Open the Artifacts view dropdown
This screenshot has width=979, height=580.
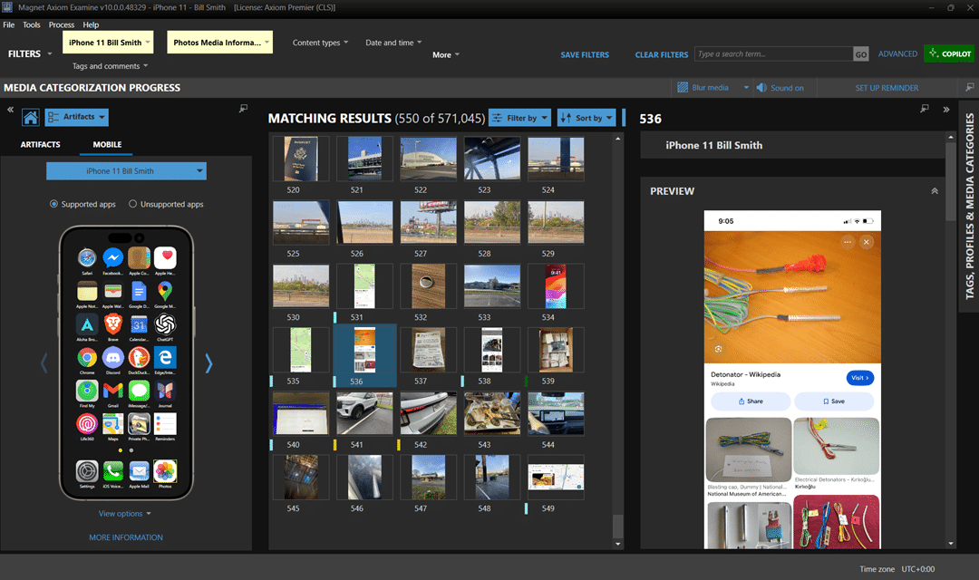[x=77, y=117]
